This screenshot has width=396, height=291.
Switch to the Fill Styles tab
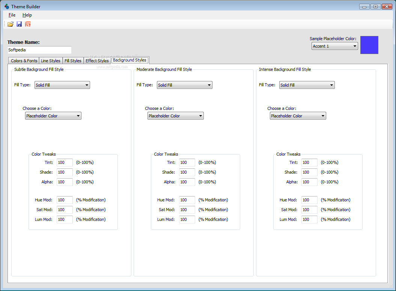click(73, 61)
